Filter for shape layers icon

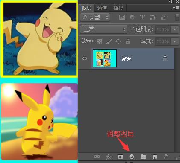coord(153,17)
